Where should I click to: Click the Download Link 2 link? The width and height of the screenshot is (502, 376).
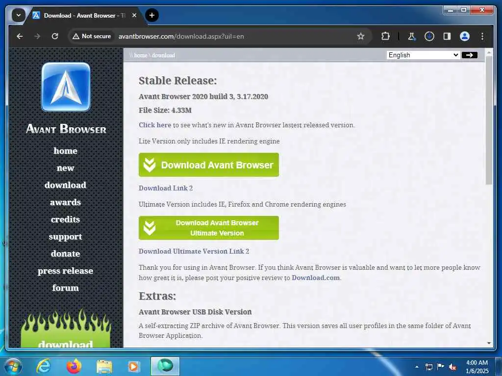pos(166,188)
